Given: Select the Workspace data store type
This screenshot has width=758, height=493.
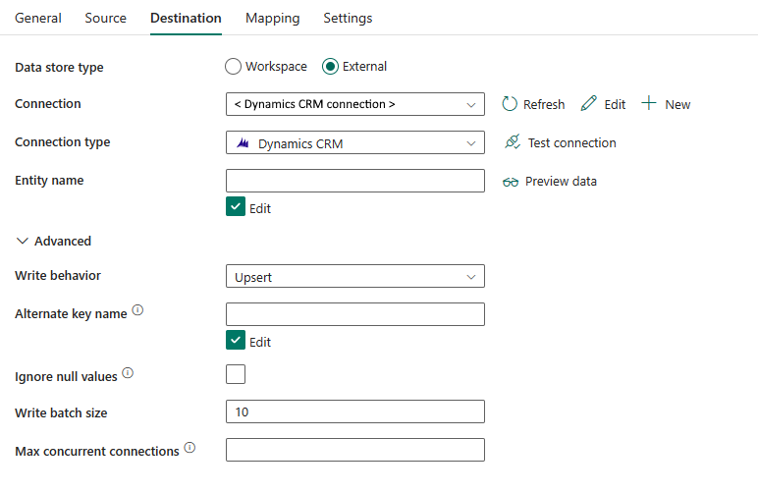Looking at the screenshot, I should [x=233, y=66].
